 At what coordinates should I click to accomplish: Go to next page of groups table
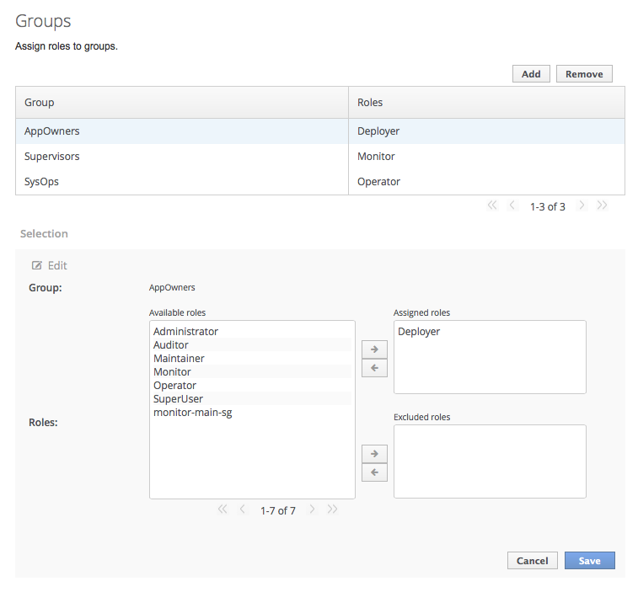pos(582,205)
